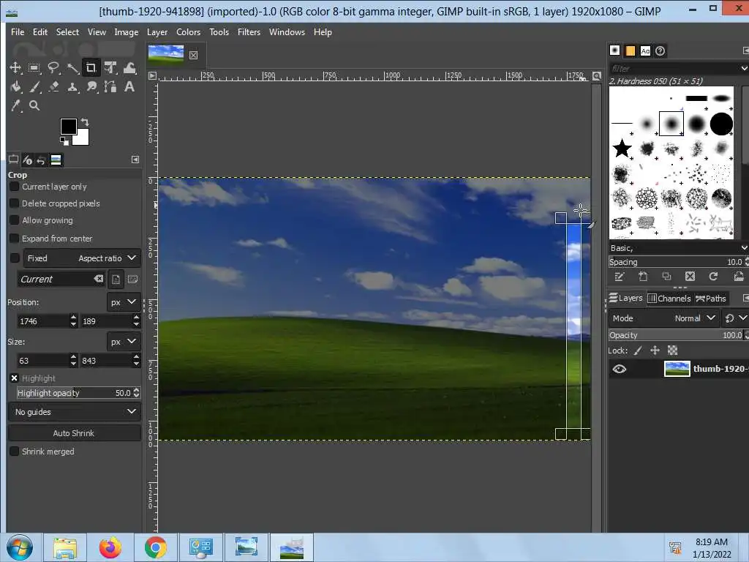Open the Size units px dropdown
Screen dimensions: 749x562
coord(123,342)
